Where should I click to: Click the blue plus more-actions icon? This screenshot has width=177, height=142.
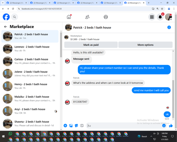65,126
